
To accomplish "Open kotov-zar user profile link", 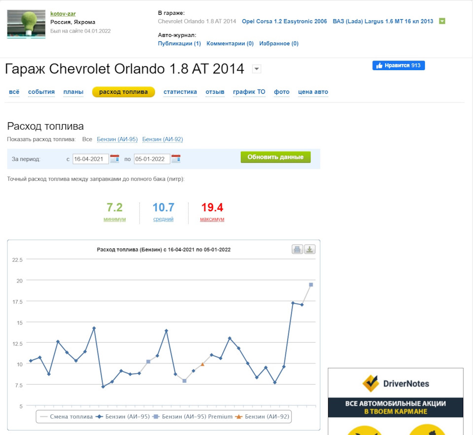I will point(63,14).
